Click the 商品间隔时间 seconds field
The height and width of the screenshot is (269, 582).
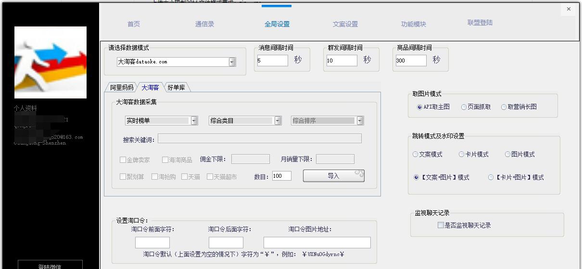pyautogui.click(x=411, y=61)
